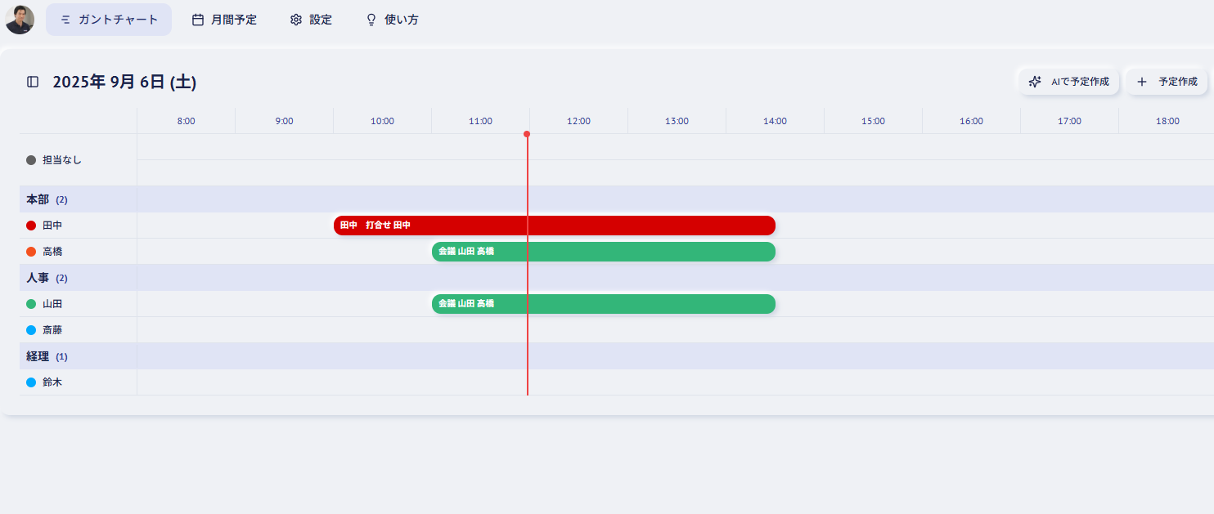Toggle the sidebar panel icon beside date
Screen dimensions: 1214x514
33,82
